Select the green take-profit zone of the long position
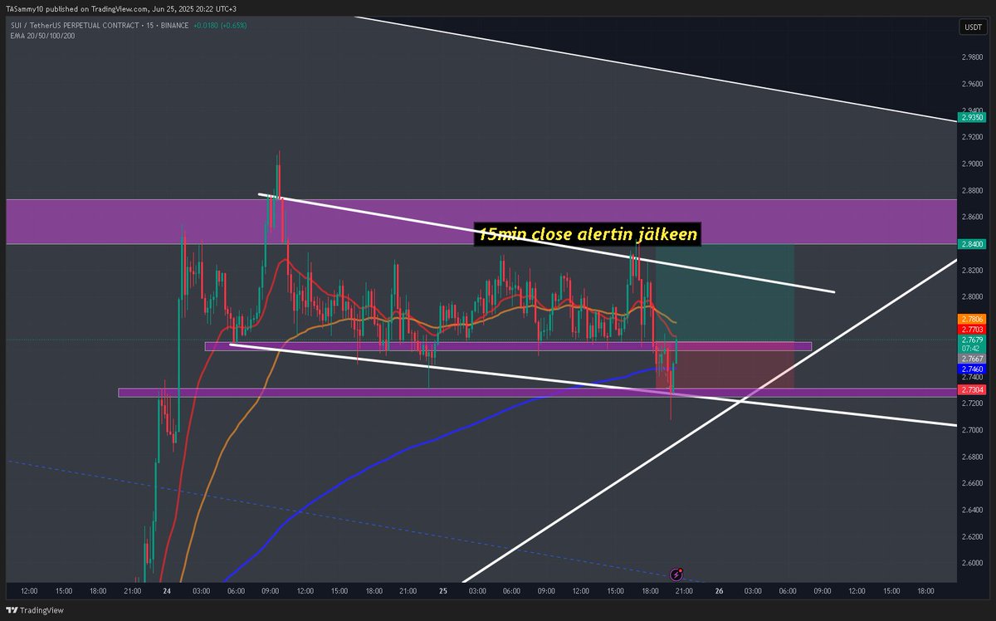Viewport: 996px width, 621px height. pyautogui.click(x=725, y=293)
